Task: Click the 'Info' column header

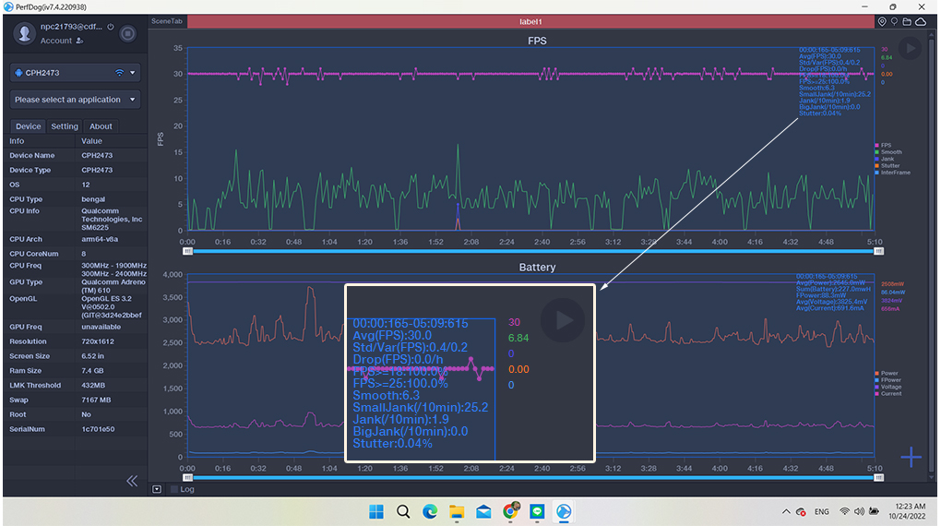Action: (x=17, y=141)
